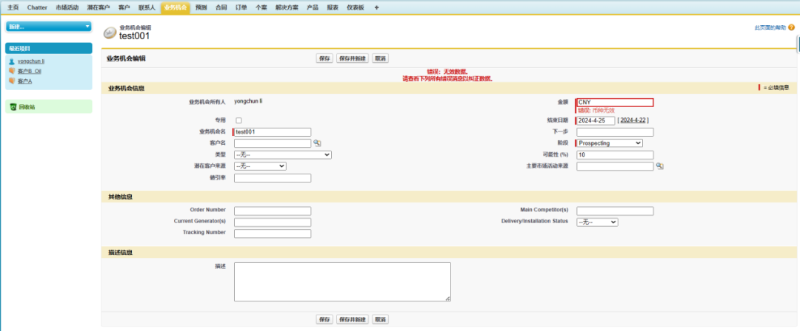Image resolution: width=800 pixels, height=331 pixels.
Task: Click the 可能性 (%) field
Action: coord(615,155)
